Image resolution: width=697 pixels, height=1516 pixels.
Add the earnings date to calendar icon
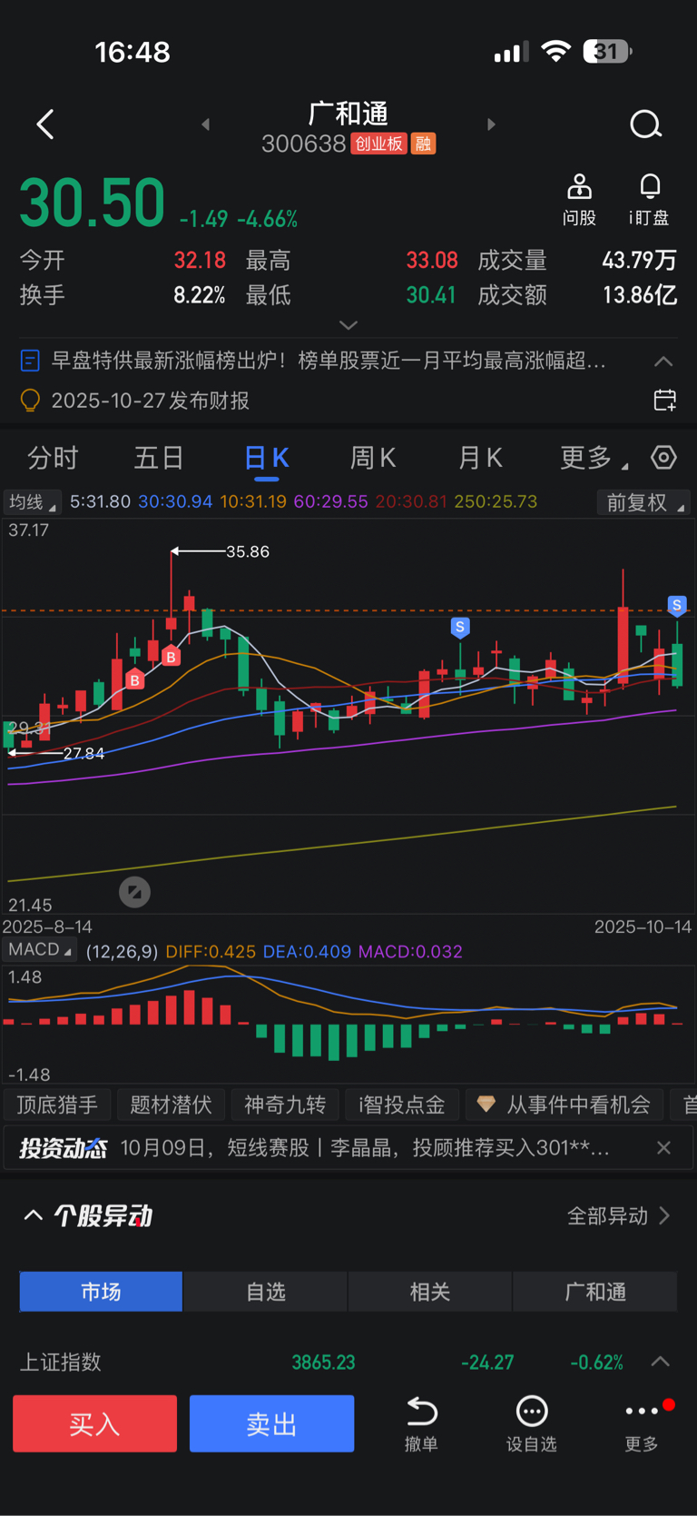664,401
